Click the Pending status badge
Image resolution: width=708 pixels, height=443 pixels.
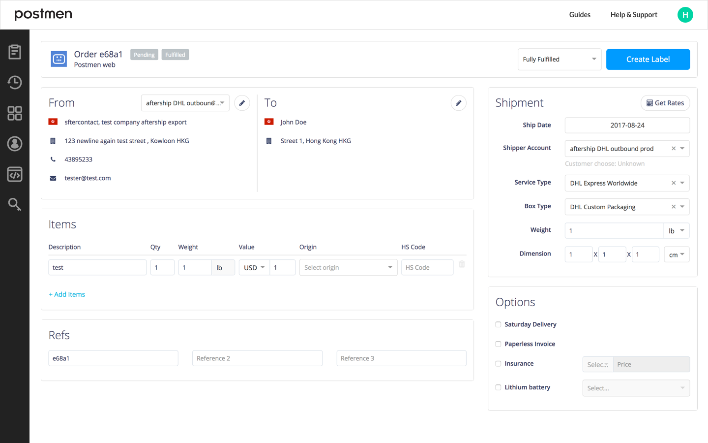144,55
